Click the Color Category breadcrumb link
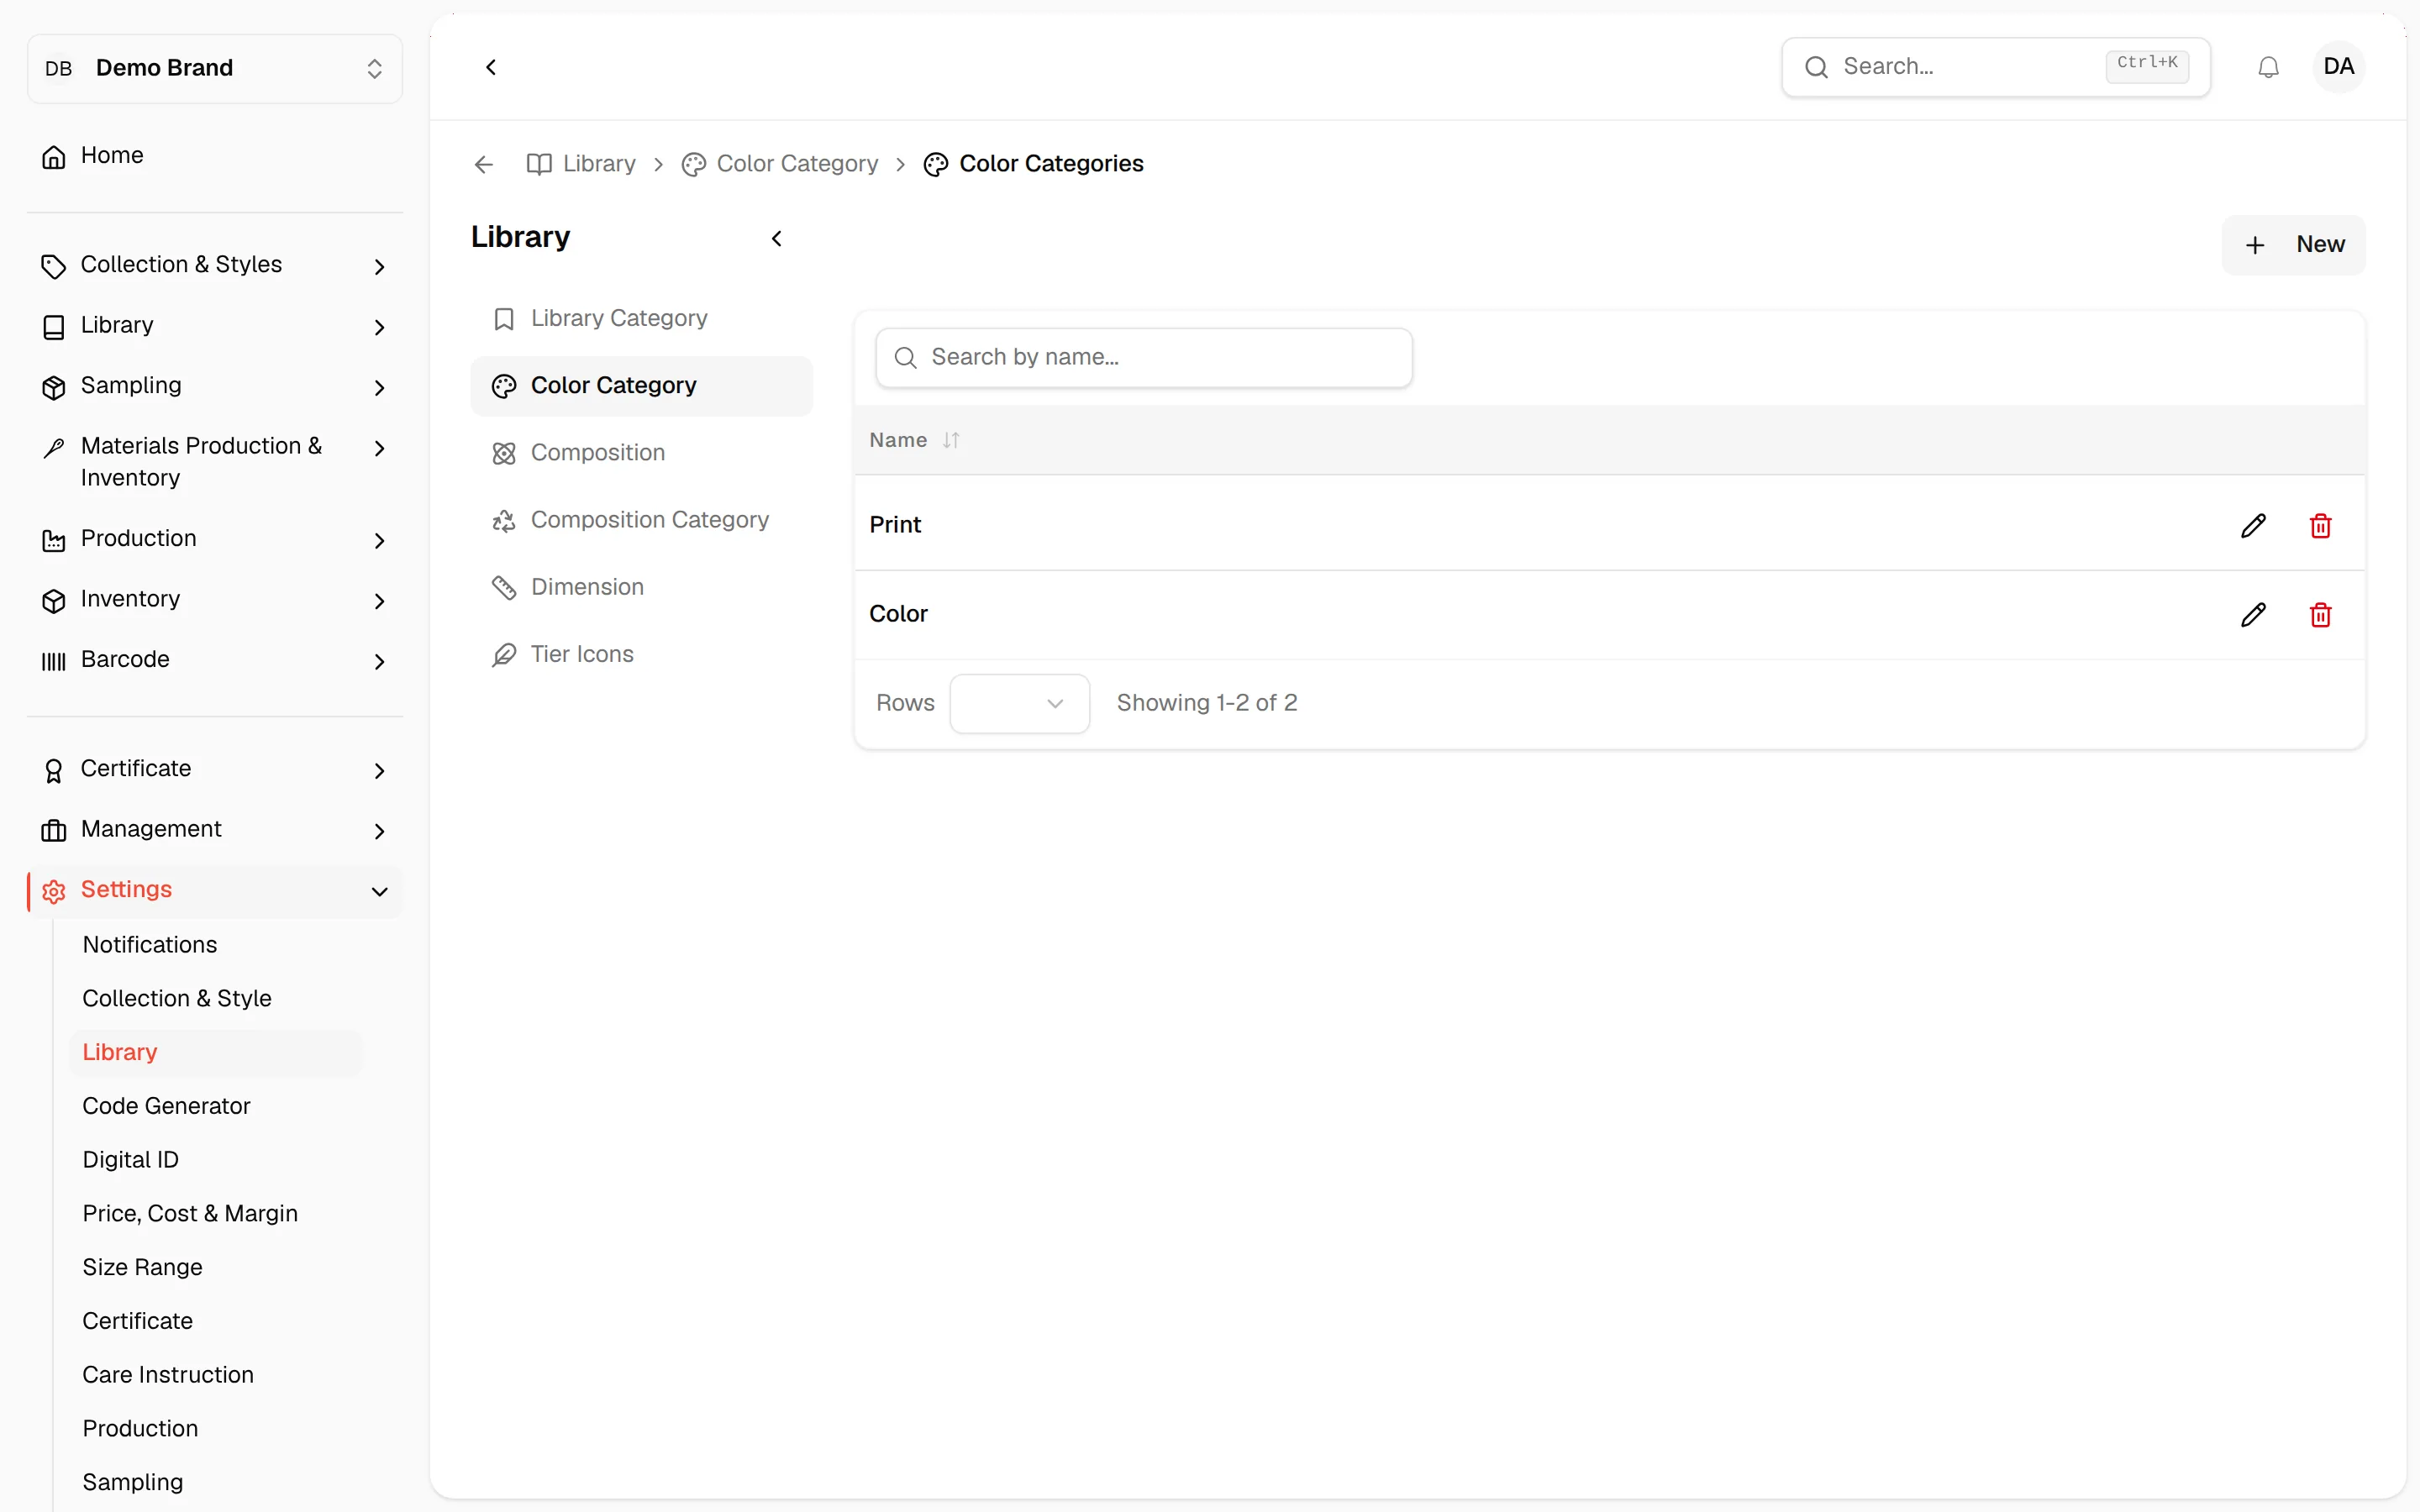Image resolution: width=2420 pixels, height=1512 pixels. [x=780, y=164]
